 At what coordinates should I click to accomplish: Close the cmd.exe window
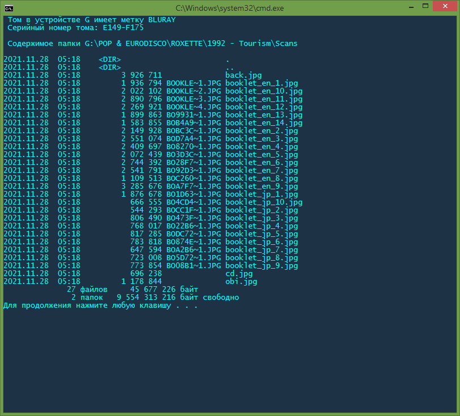[445, 6]
